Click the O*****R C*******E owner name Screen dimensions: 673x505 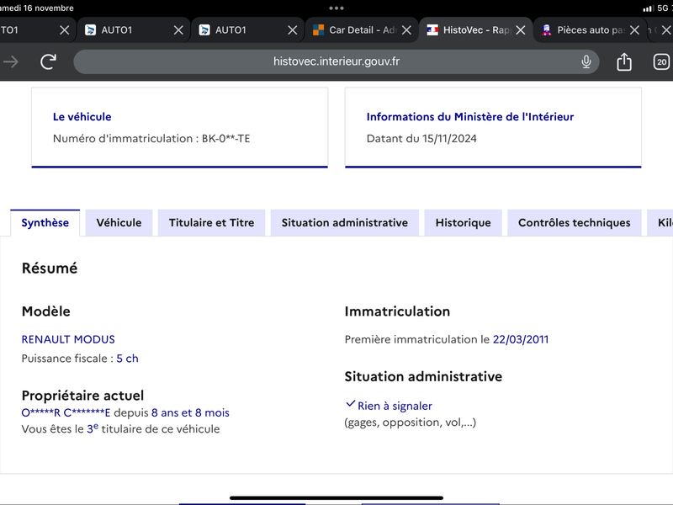pos(66,413)
